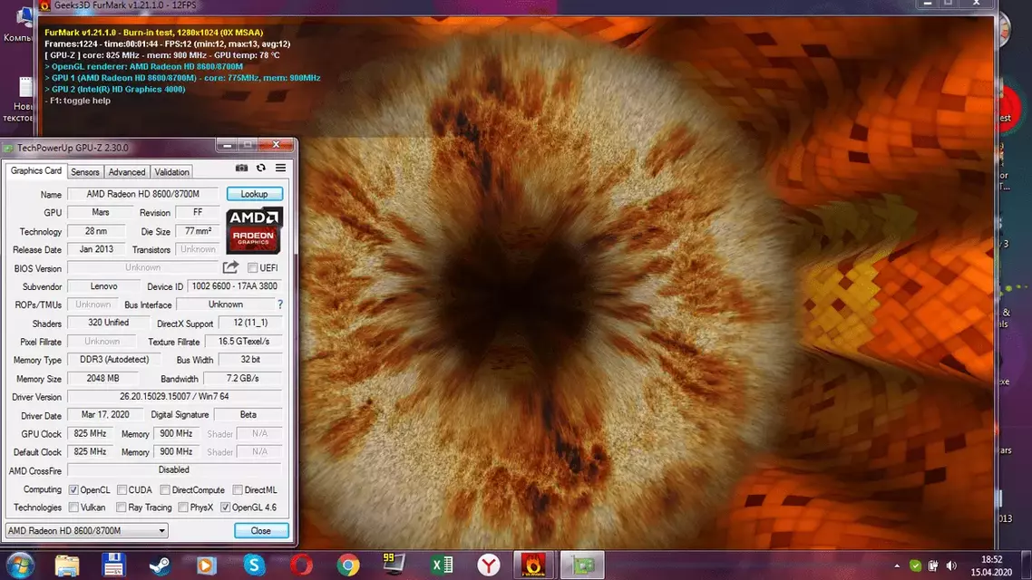Click the FurMark title bar icon
Screen dimensions: 1032x580
[44, 5]
